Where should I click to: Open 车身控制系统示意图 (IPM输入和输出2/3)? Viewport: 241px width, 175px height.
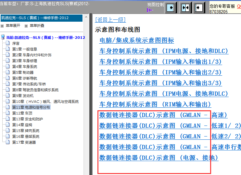161,72
